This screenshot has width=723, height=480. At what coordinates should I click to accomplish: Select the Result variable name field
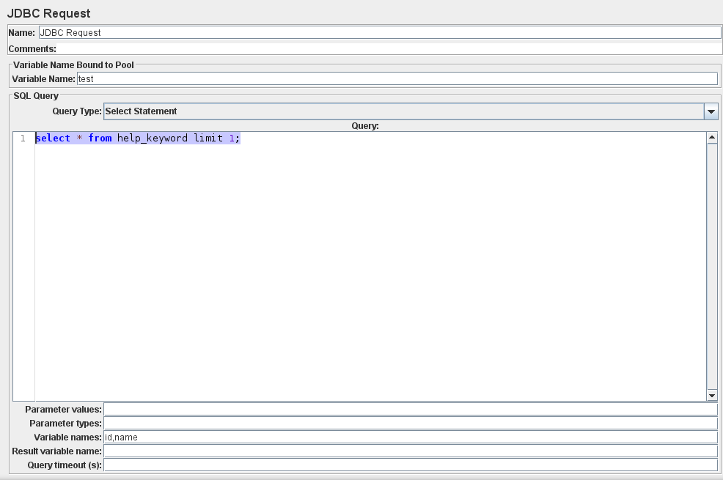point(411,451)
